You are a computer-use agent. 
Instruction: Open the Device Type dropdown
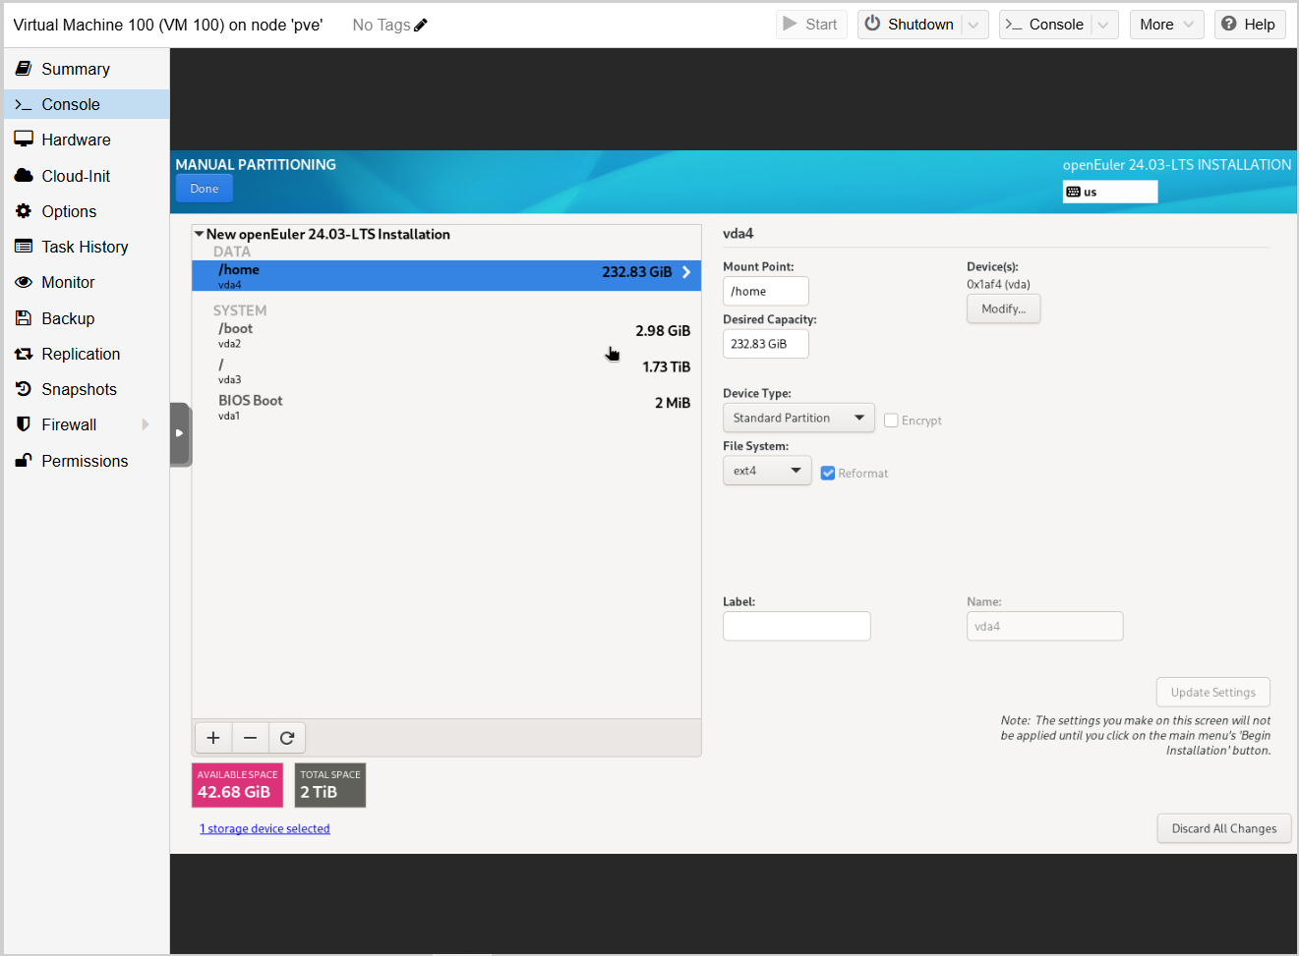click(x=797, y=418)
